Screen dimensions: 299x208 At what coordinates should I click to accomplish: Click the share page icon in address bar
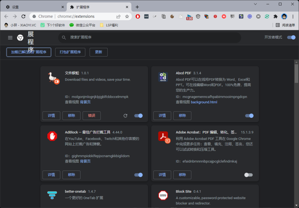[118, 16]
